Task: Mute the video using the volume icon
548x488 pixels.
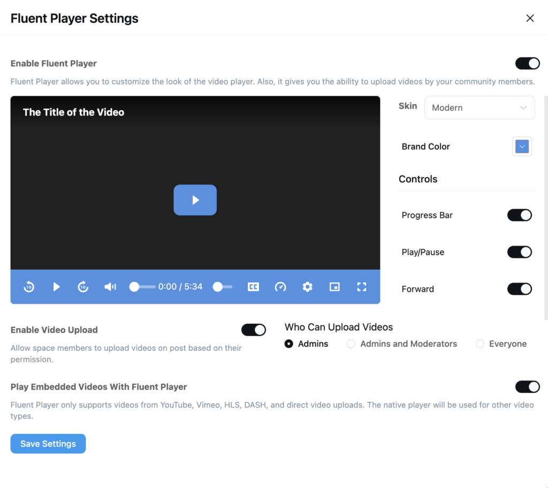Action: pyautogui.click(x=110, y=287)
